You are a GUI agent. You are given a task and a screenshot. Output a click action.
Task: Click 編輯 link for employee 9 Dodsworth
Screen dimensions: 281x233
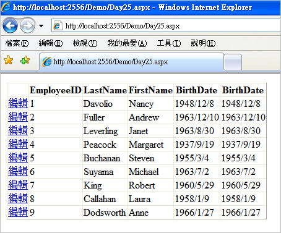pyautogui.click(x=18, y=212)
